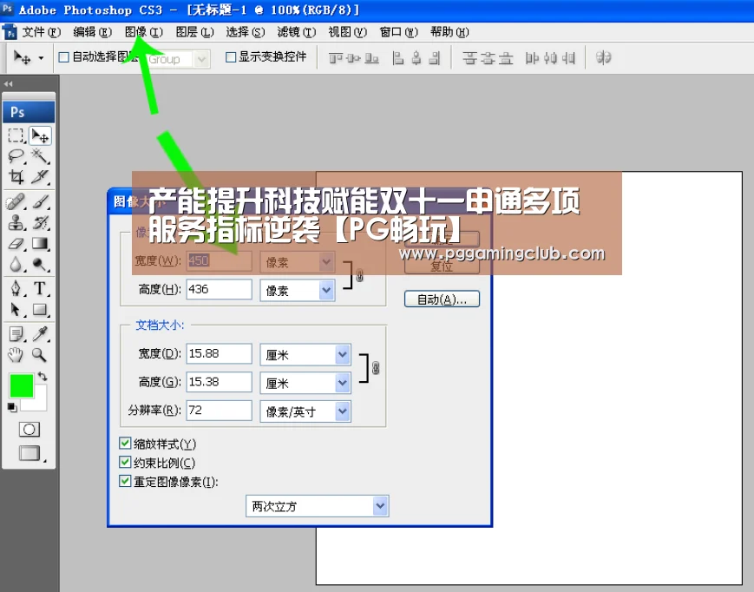Open the 编辑(E) menu

click(92, 32)
